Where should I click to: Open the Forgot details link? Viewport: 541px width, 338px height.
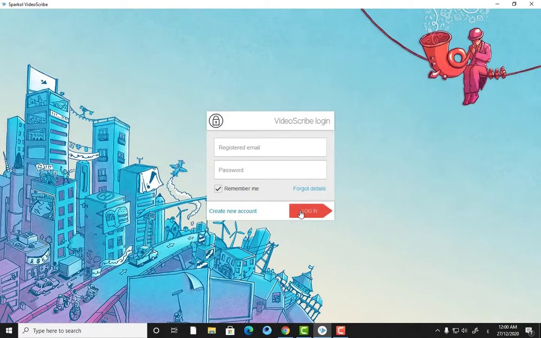(x=309, y=189)
